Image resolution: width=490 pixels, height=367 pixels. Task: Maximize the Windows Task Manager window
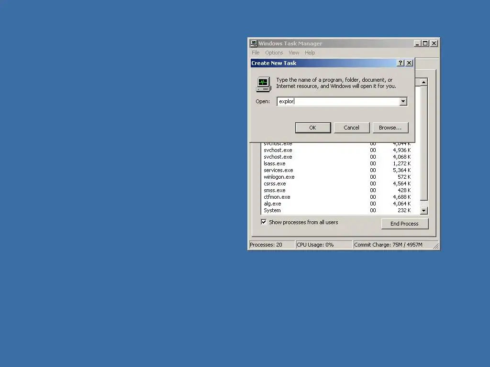pyautogui.click(x=425, y=43)
